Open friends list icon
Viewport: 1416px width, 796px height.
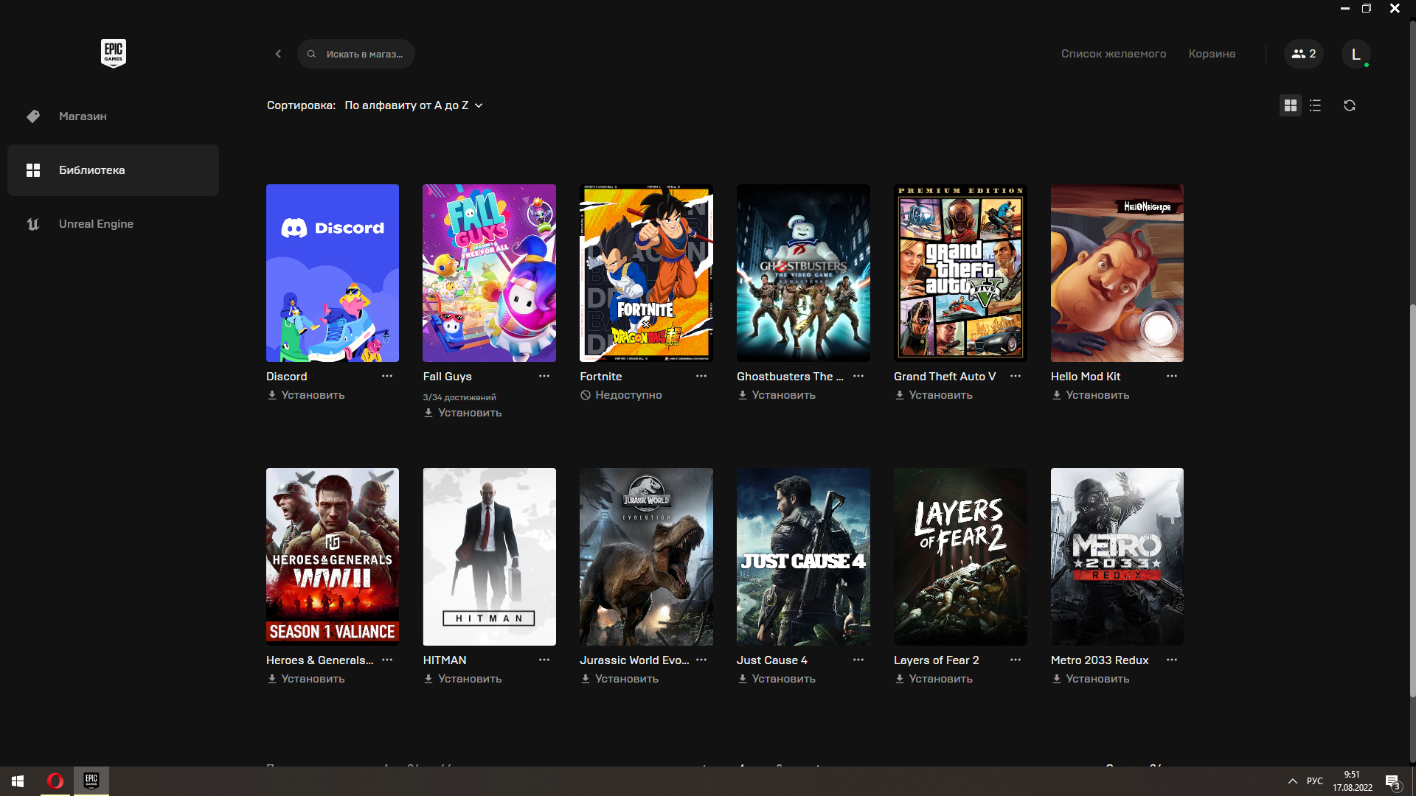tap(1304, 54)
